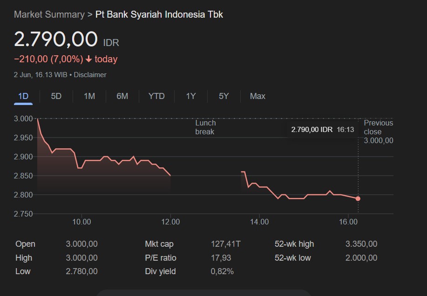The width and height of the screenshot is (427, 296).
Task: Click the Lunch break label in chart
Action: pyautogui.click(x=205, y=127)
